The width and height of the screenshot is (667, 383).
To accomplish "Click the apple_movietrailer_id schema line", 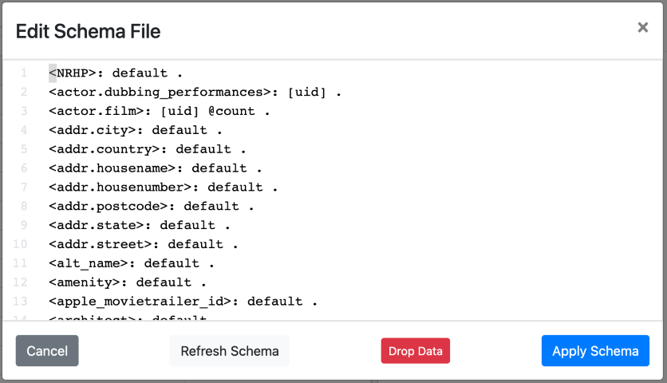I will pyautogui.click(x=184, y=302).
